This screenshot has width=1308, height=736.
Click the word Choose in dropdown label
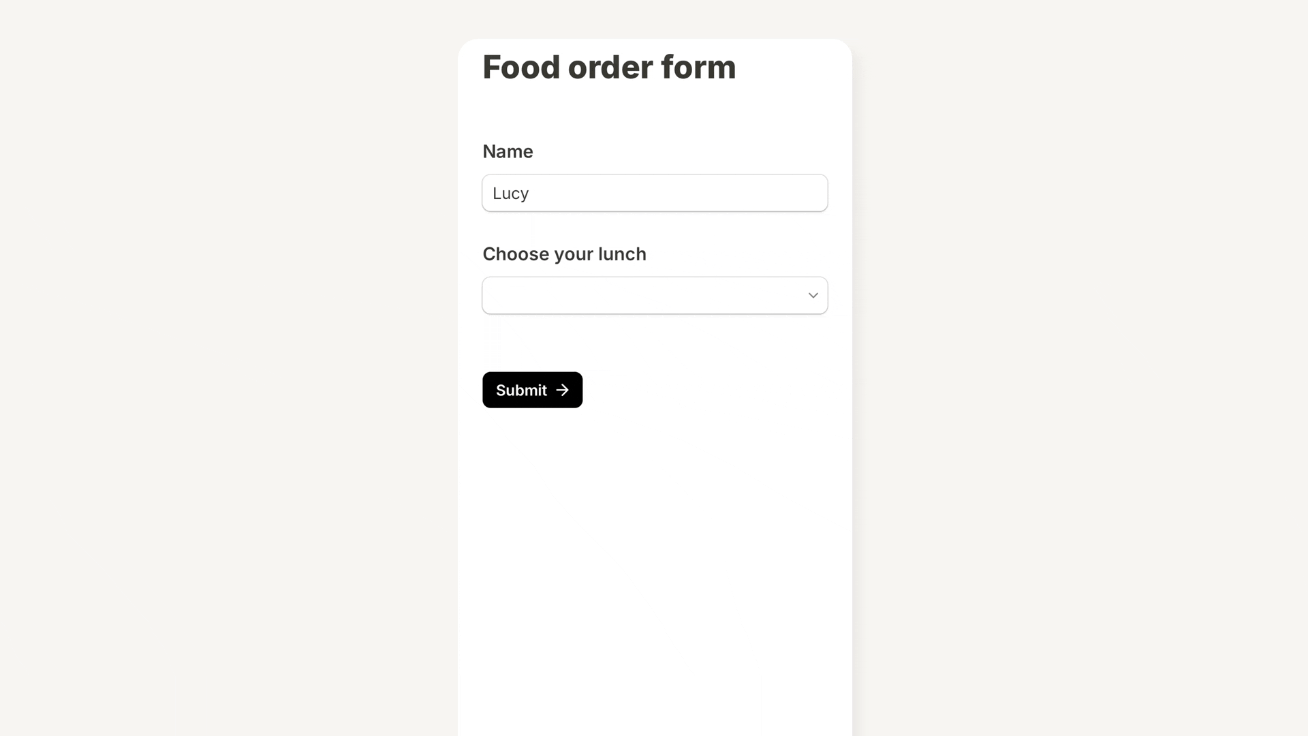pyautogui.click(x=516, y=254)
